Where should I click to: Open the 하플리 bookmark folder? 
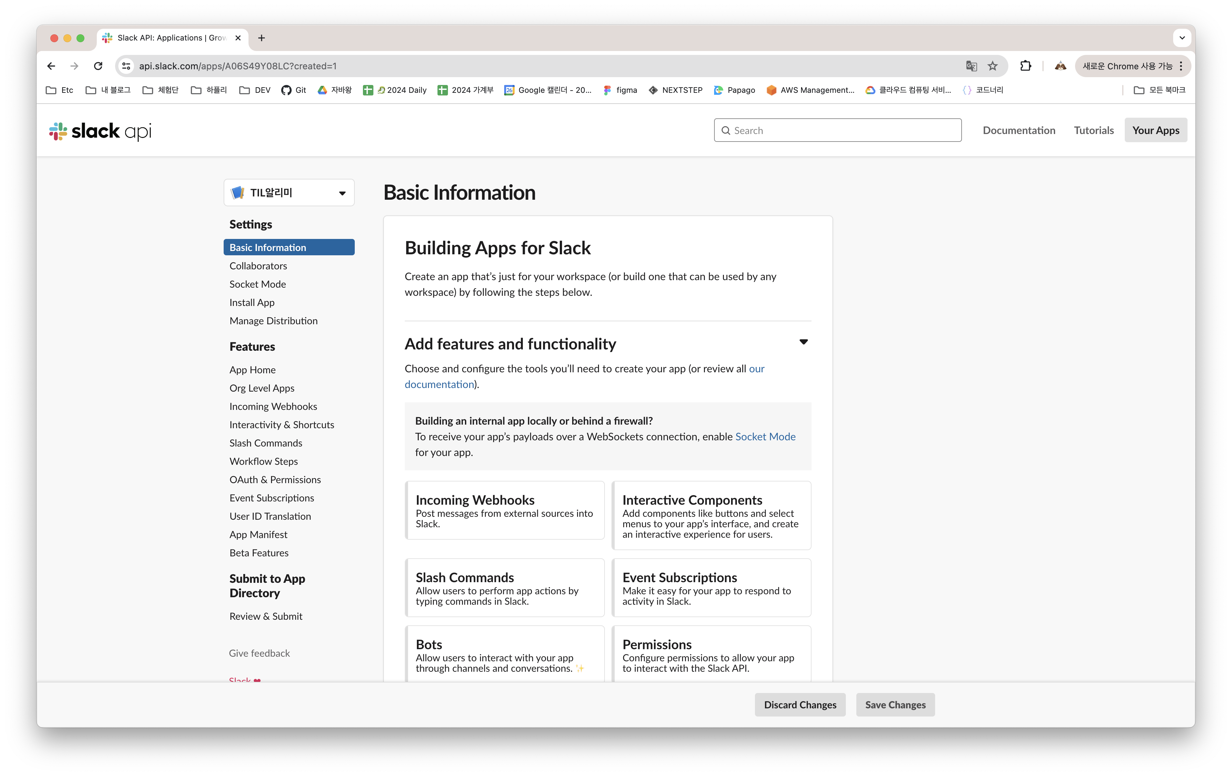coord(209,90)
